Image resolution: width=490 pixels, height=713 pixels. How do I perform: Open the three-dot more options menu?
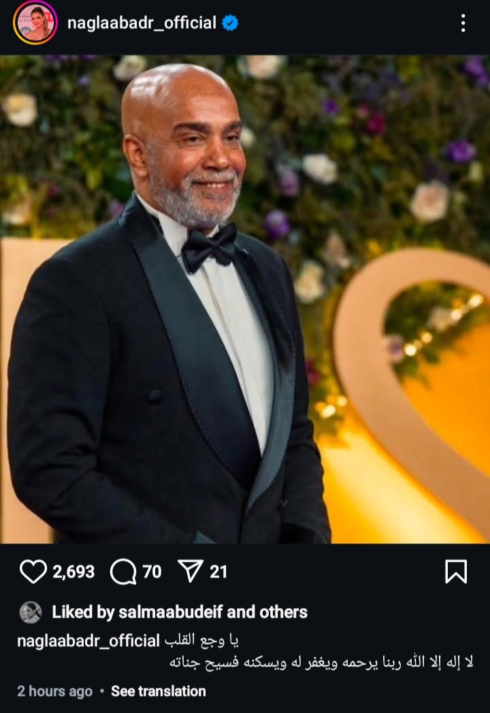[463, 23]
